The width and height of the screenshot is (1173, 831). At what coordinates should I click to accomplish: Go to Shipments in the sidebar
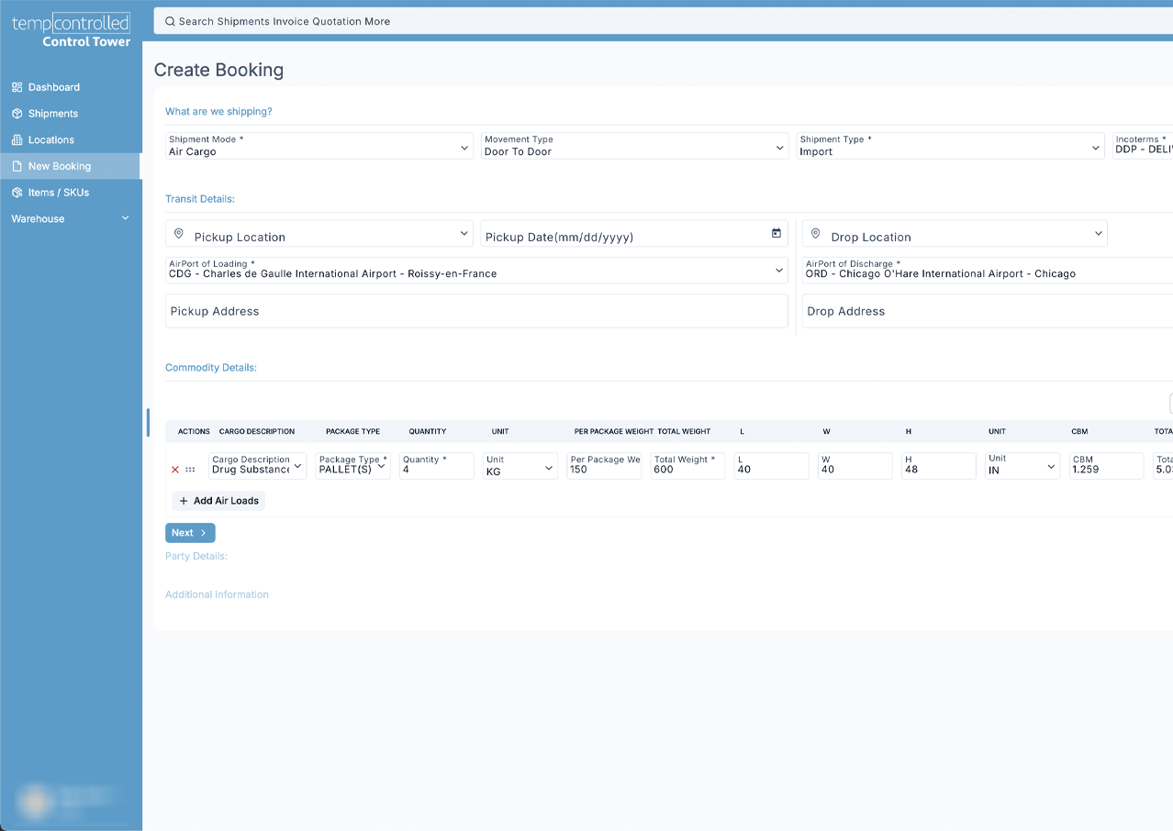[53, 114]
